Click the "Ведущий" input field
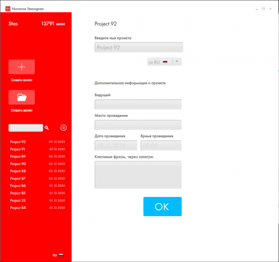Image resolution: width=279 pixels, height=262 pixels. (x=138, y=104)
